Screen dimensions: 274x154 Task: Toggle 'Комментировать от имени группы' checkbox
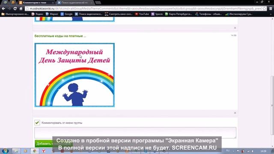tap(37, 123)
